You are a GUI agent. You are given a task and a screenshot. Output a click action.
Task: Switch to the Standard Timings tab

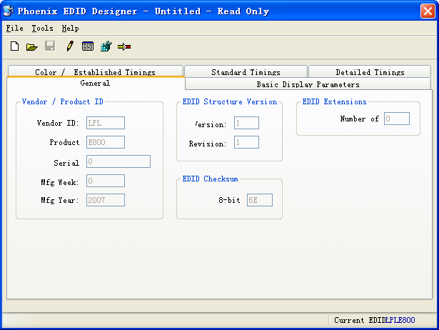[246, 71]
